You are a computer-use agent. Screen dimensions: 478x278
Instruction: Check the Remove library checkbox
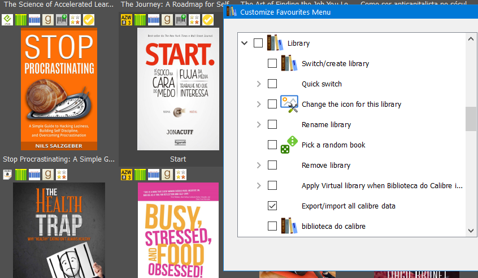point(272,165)
